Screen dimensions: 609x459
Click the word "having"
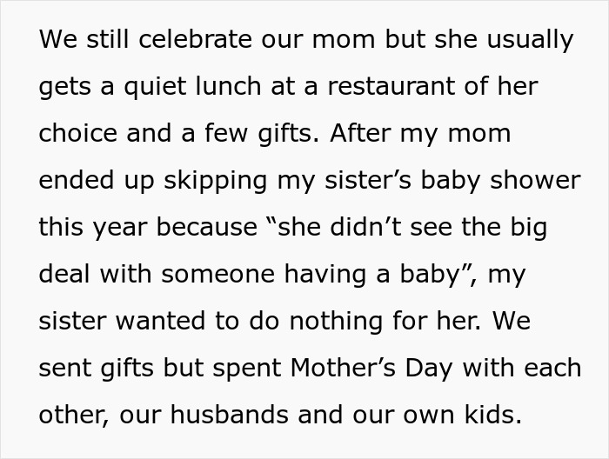point(317,275)
